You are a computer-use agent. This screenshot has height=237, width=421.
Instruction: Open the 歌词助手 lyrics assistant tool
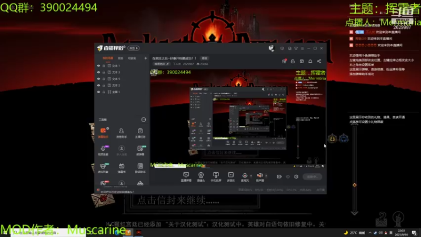tap(140, 168)
